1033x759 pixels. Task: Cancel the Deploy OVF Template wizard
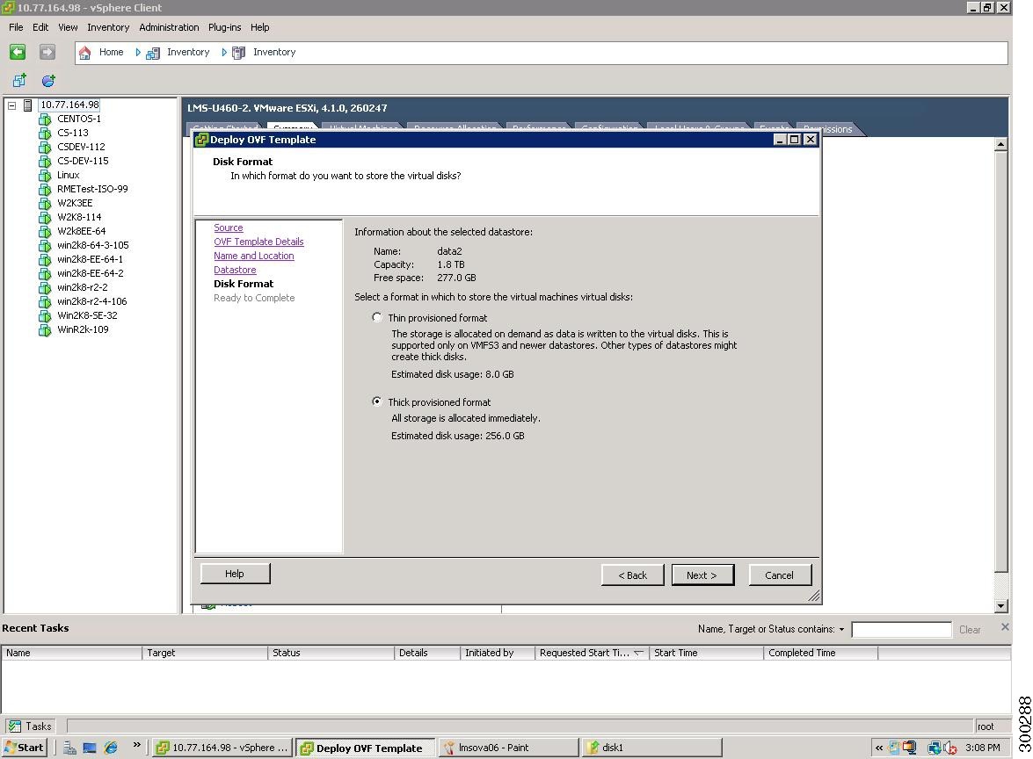779,575
